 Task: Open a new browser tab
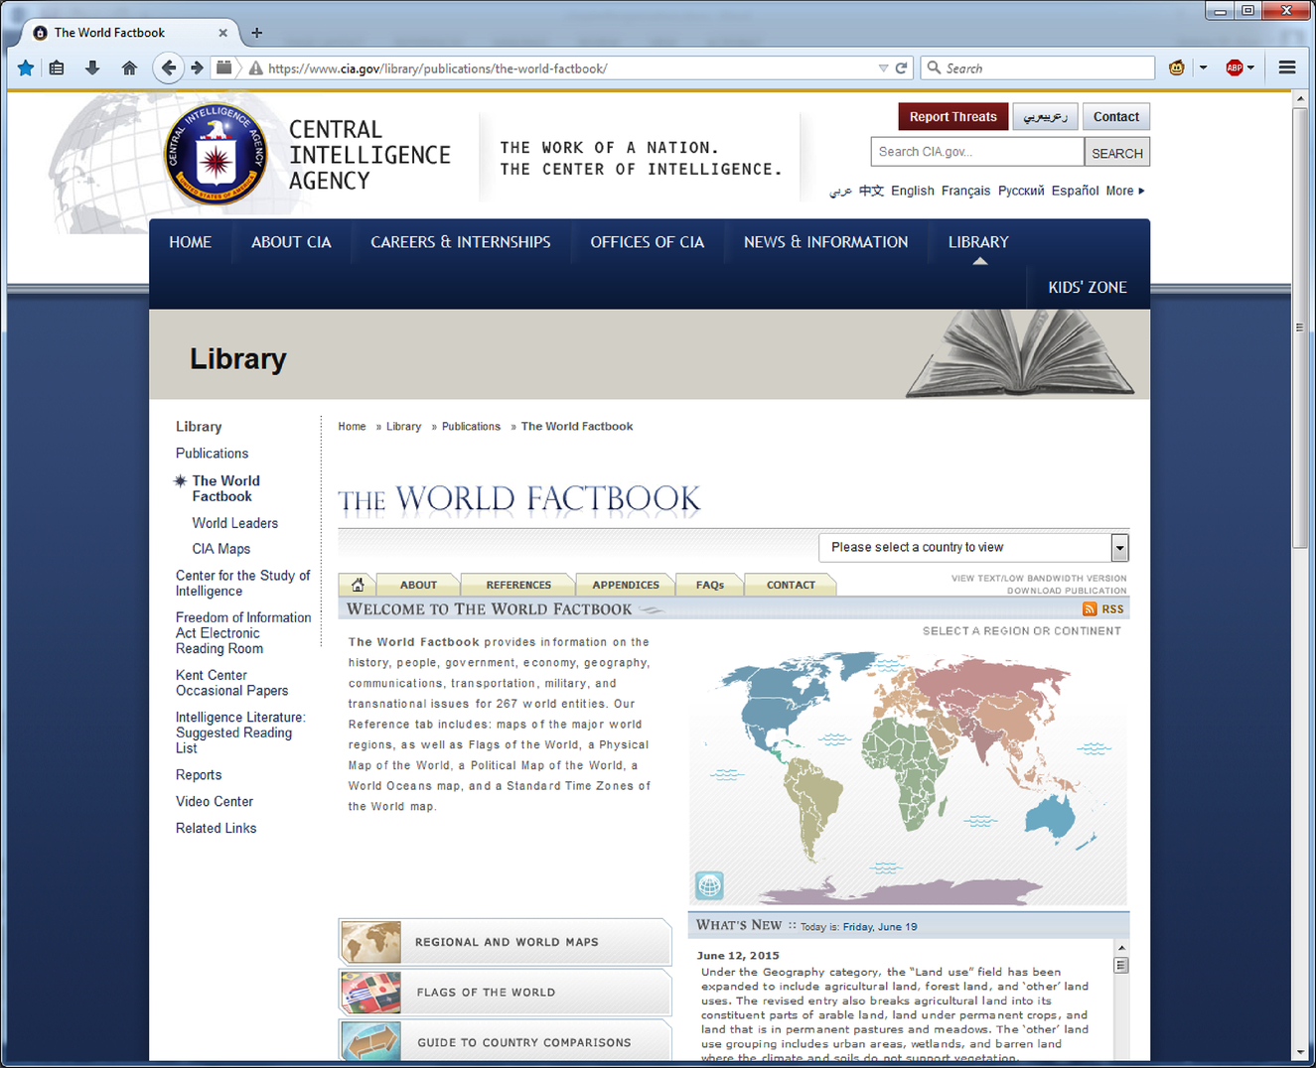tap(257, 33)
